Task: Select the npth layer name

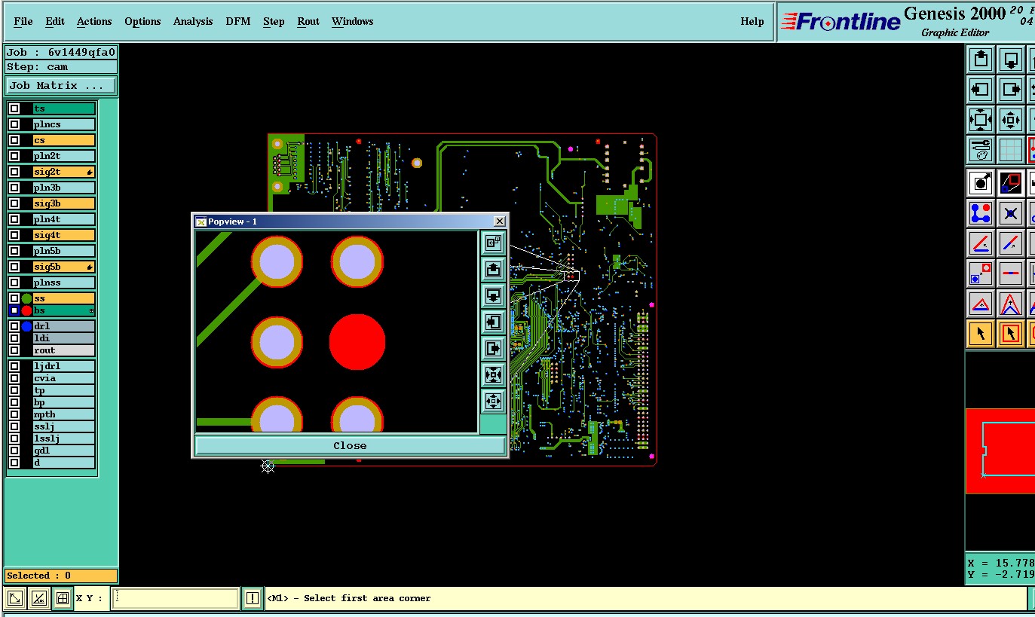Action: [64, 414]
